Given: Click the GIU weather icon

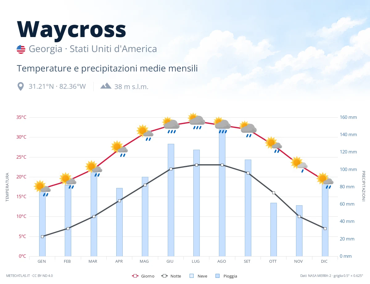Looking at the screenshot, I should [171, 125].
